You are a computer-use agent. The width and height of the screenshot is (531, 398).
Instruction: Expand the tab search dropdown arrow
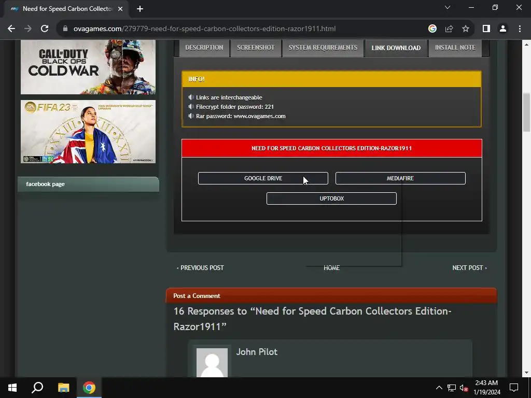448,7
